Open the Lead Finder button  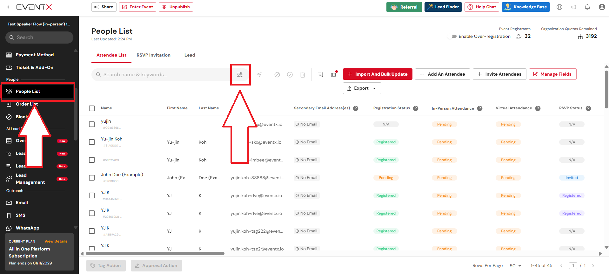click(443, 7)
